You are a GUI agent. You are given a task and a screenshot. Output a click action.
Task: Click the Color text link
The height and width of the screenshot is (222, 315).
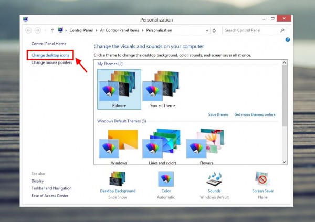pos(166,191)
